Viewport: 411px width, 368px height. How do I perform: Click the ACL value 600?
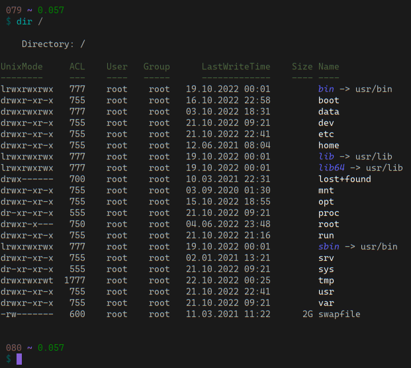[x=77, y=314]
